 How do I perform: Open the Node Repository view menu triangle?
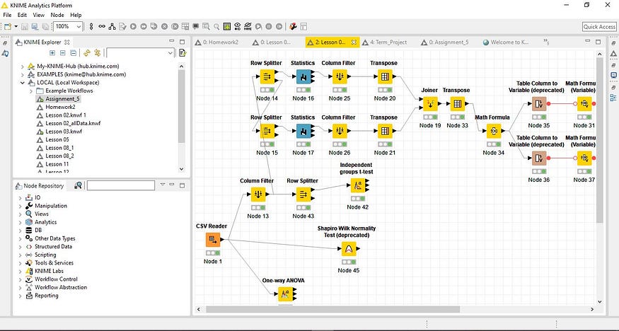162,184
